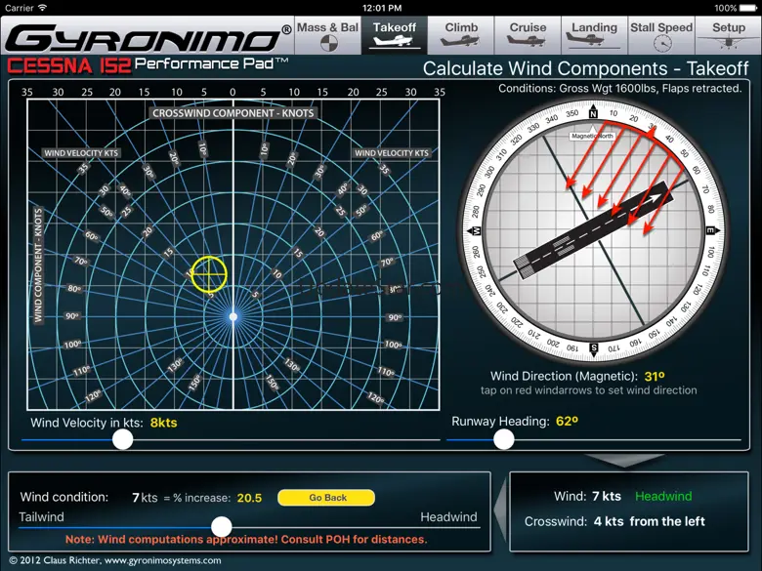Image resolution: width=762 pixels, height=571 pixels.
Task: Click the conditions text about Gross Wgt 1600lbs
Action: (620, 89)
